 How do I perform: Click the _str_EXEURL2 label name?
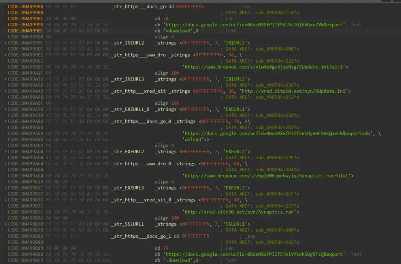click(x=127, y=152)
